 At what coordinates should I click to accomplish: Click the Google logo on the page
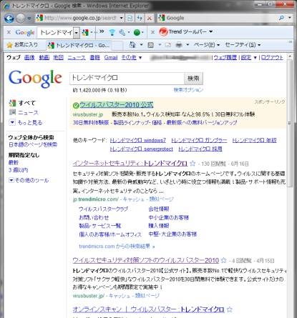pyautogui.click(x=35, y=79)
